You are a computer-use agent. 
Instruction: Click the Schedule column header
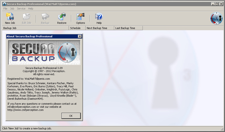[77, 28]
